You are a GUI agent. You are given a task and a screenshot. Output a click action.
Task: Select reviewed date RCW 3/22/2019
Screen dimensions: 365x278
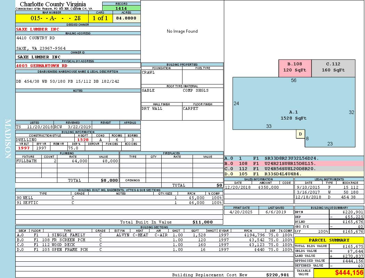pos(73,127)
